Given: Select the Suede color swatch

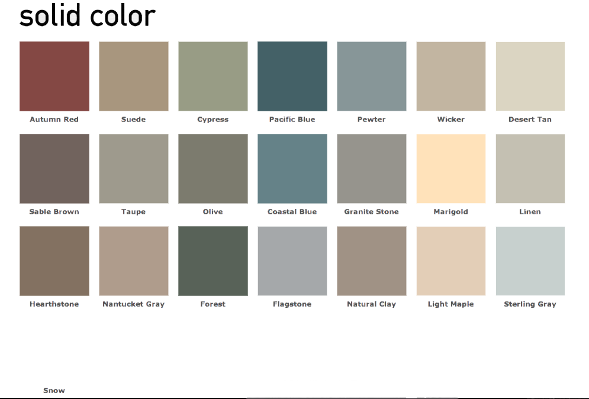Looking at the screenshot, I should coord(133,76).
